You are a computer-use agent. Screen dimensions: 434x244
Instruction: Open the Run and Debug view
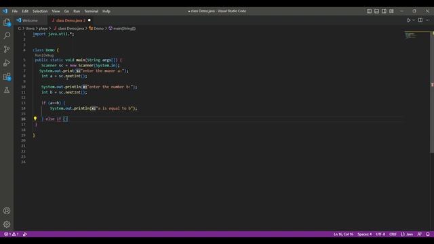pos(7,63)
